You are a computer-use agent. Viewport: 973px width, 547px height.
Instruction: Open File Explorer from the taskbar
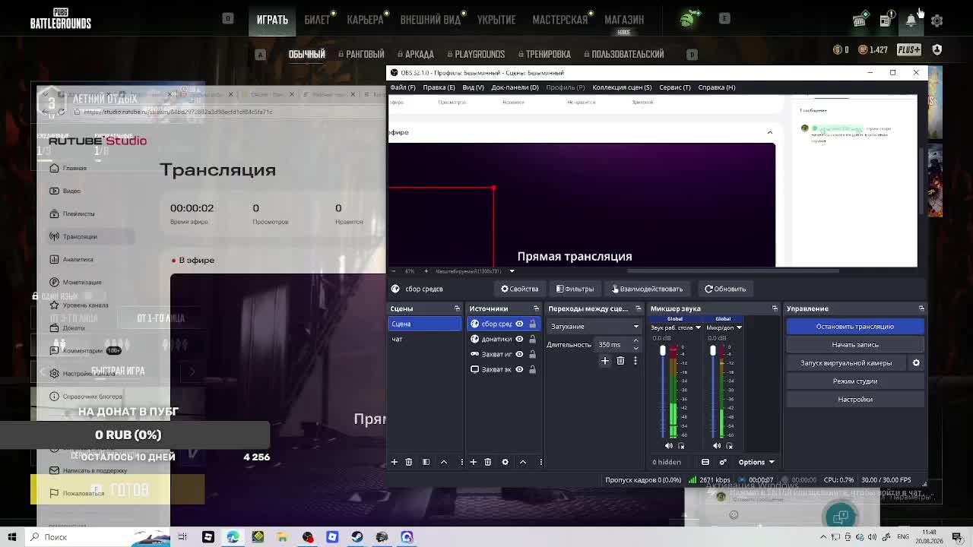click(282, 537)
